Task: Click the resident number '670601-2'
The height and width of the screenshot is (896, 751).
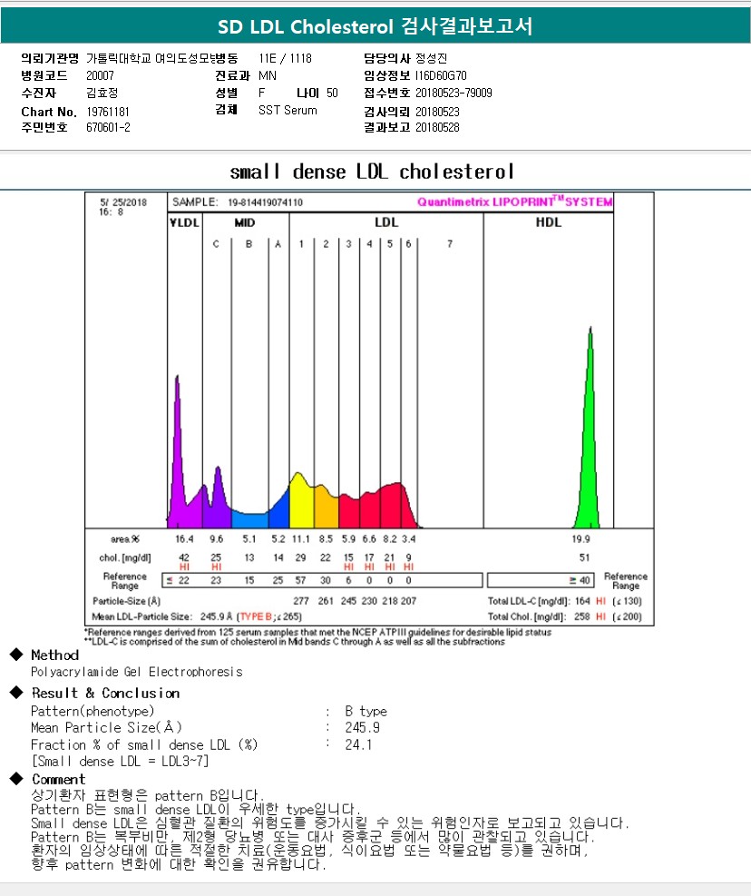Action: click(108, 127)
